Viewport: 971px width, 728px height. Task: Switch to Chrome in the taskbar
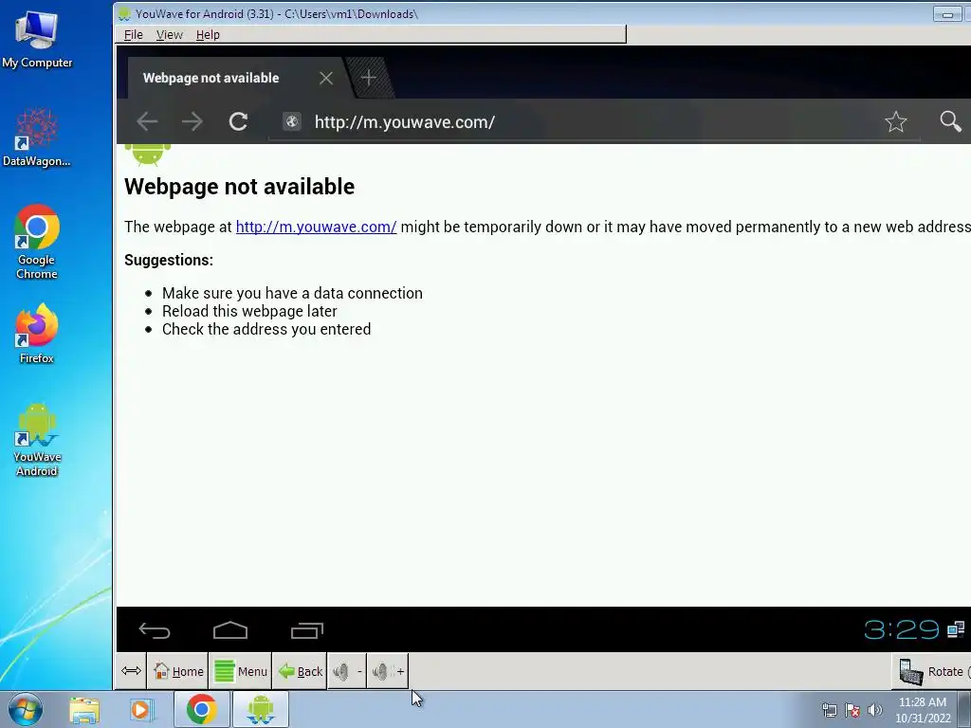(202, 709)
